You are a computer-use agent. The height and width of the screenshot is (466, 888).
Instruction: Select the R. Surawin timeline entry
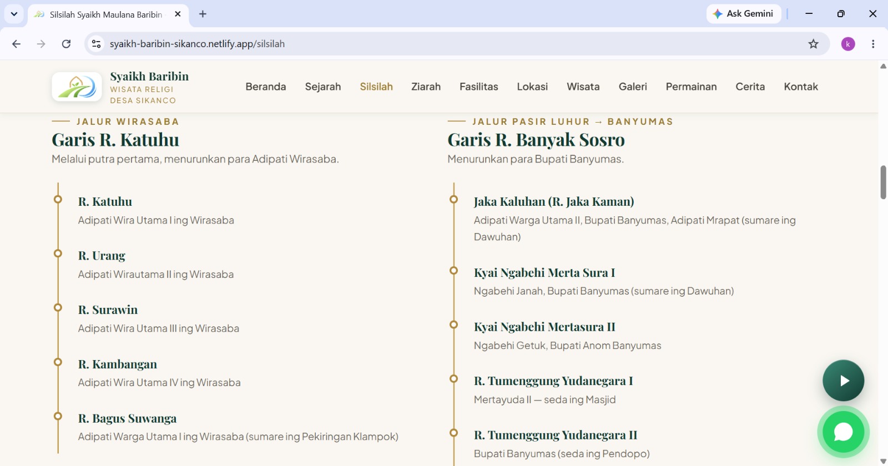click(x=108, y=310)
